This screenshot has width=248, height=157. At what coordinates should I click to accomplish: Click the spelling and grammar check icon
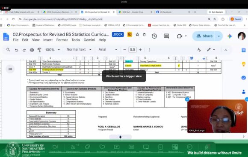pos(199,50)
